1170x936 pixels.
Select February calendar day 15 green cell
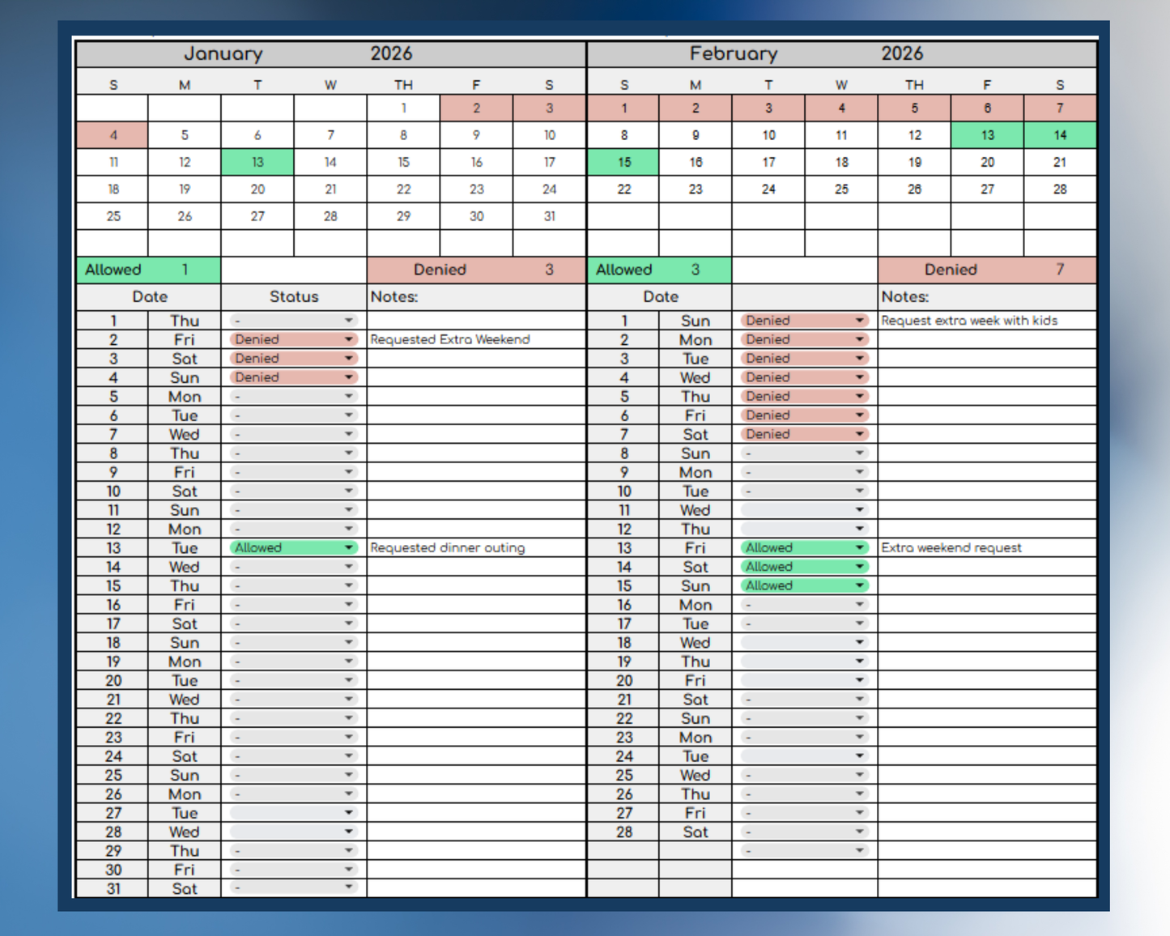623,162
